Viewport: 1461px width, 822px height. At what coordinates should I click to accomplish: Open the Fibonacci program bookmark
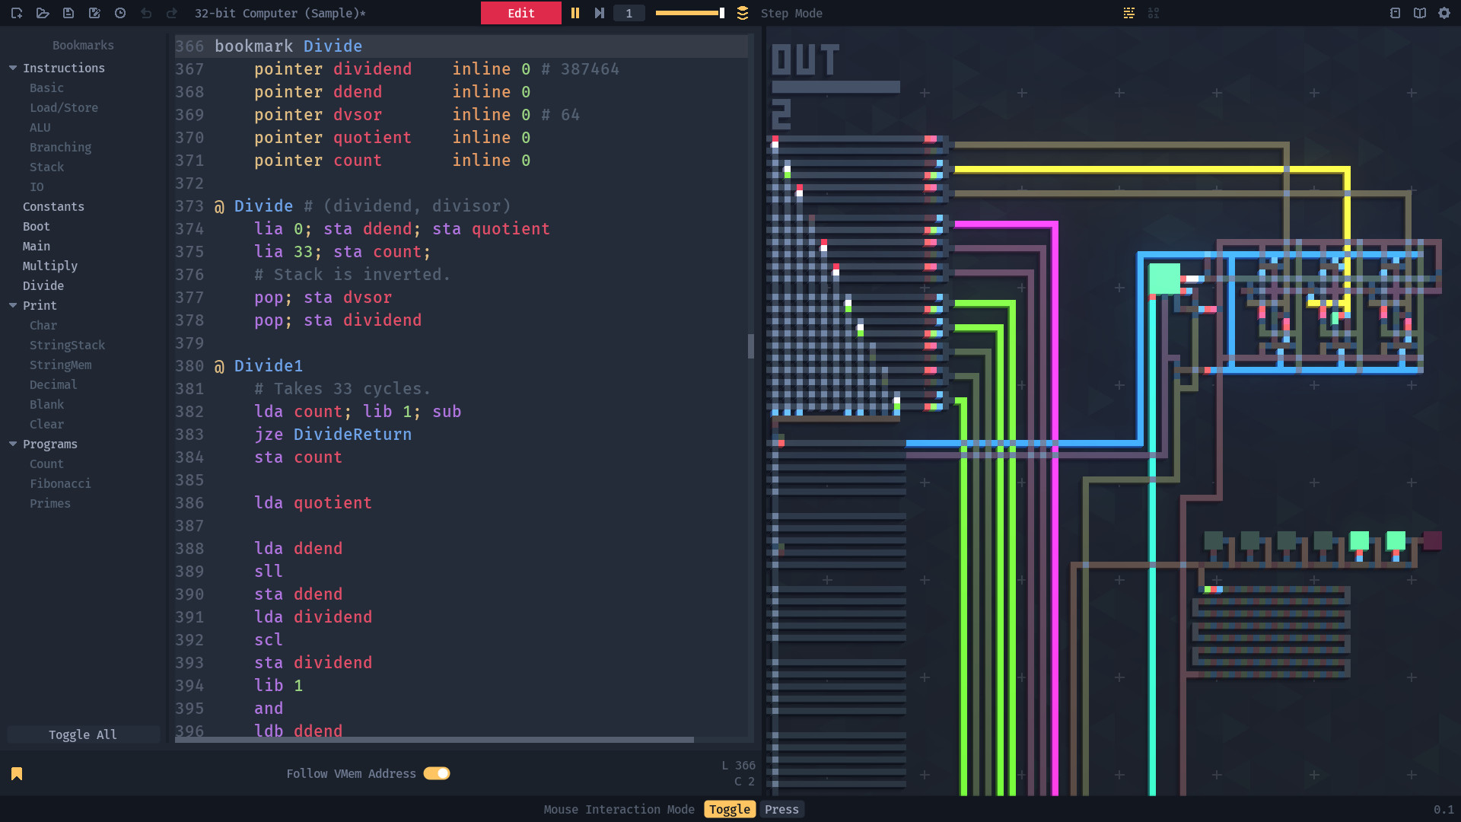(60, 483)
